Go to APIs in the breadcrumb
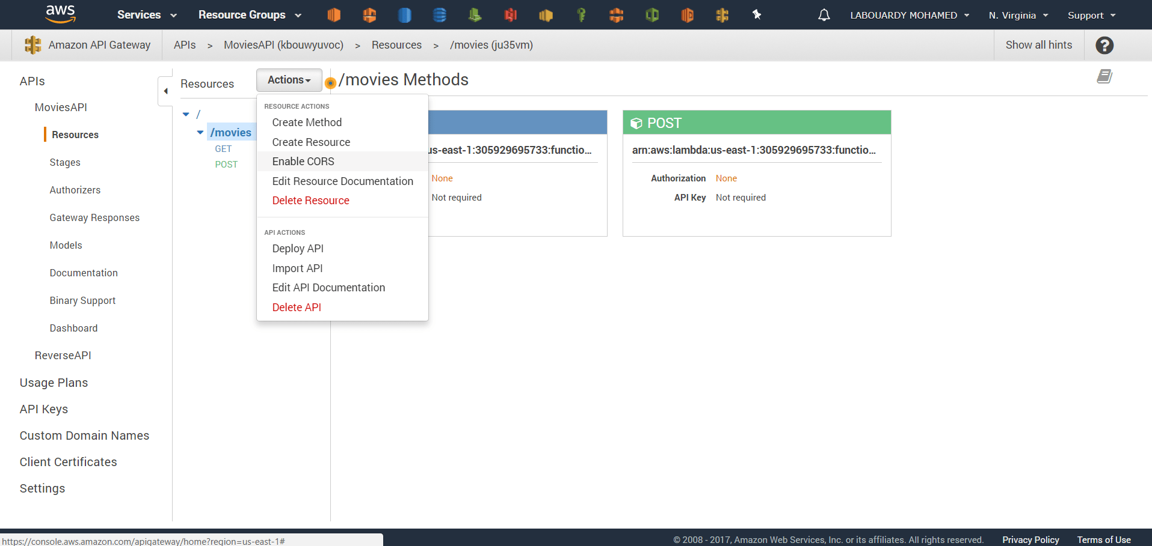Image resolution: width=1152 pixels, height=546 pixels. (185, 45)
